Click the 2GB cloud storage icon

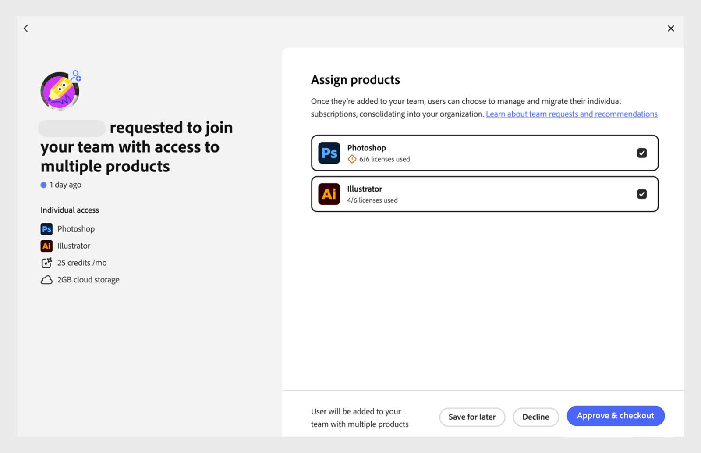coord(46,280)
